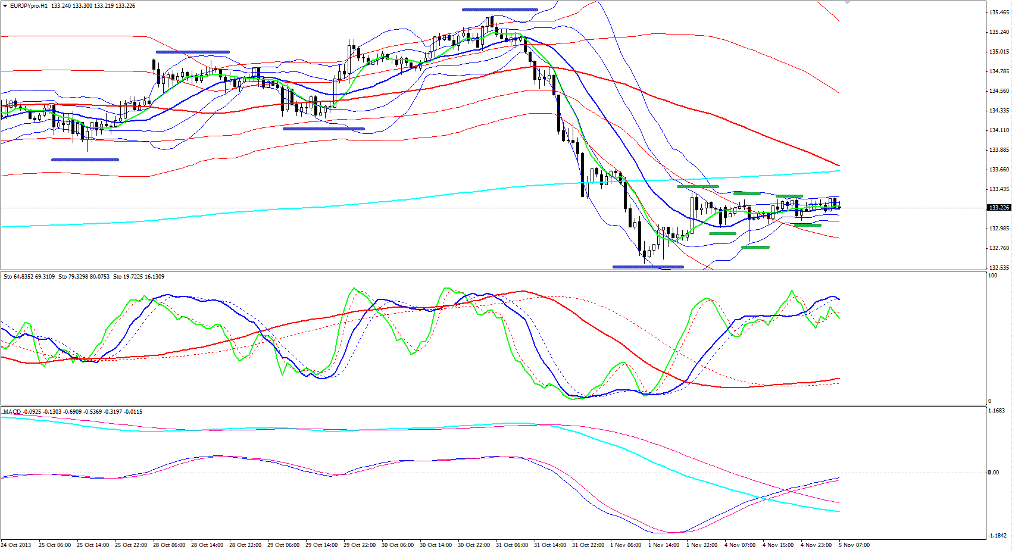1012x550 pixels.
Task: Click the 135.465 price scale label
Action: coord(999,12)
